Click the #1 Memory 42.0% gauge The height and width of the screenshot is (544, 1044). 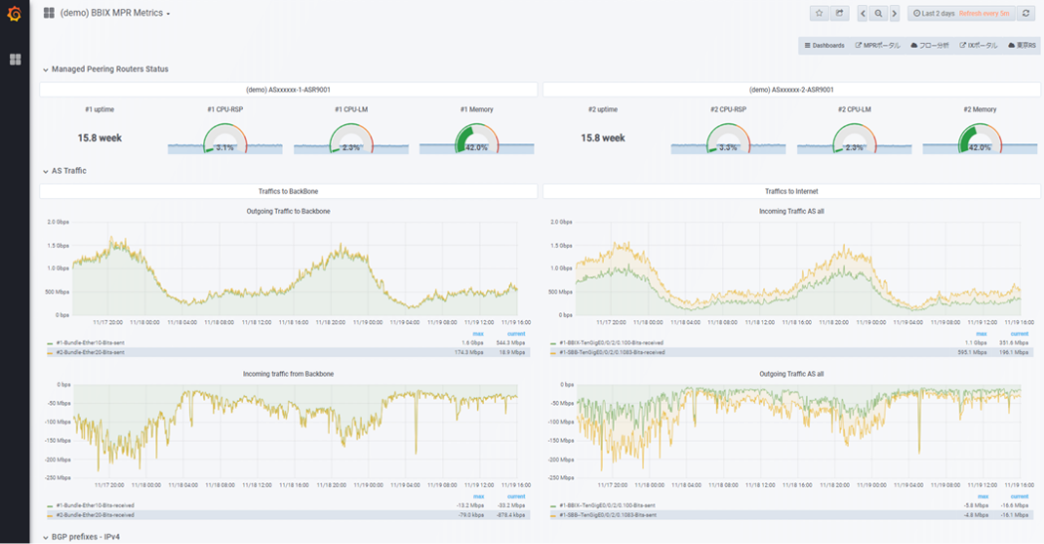(x=477, y=138)
